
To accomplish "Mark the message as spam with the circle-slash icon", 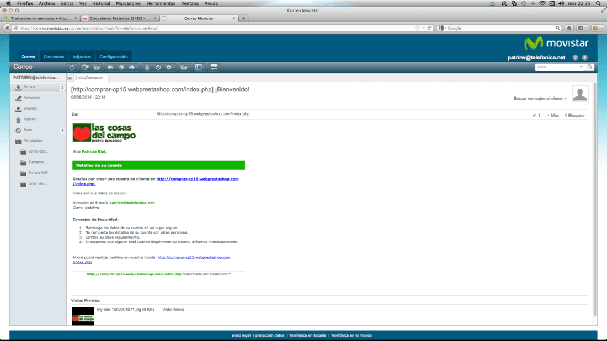I will coord(158,67).
